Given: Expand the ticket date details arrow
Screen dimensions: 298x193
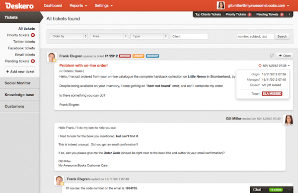Looking at the screenshot, I should point(289,65).
